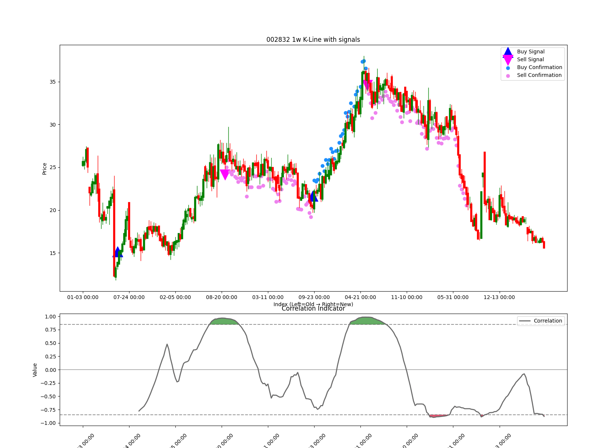Screen dimensions: 597x448
Task: Click the 08-20 00:00 x-axis tick label
Action: (222, 298)
